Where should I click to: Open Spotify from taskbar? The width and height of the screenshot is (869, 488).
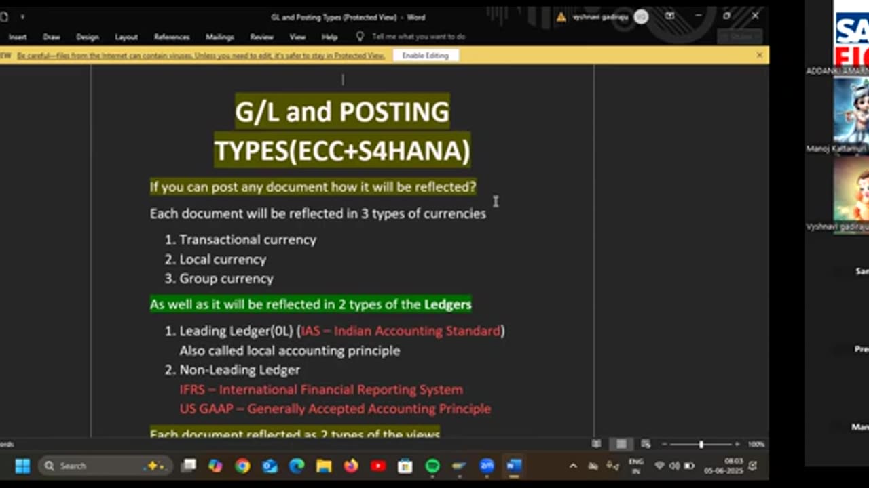[x=432, y=466]
